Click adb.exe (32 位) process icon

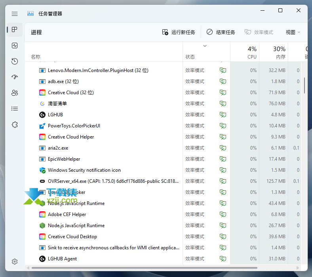click(42, 82)
